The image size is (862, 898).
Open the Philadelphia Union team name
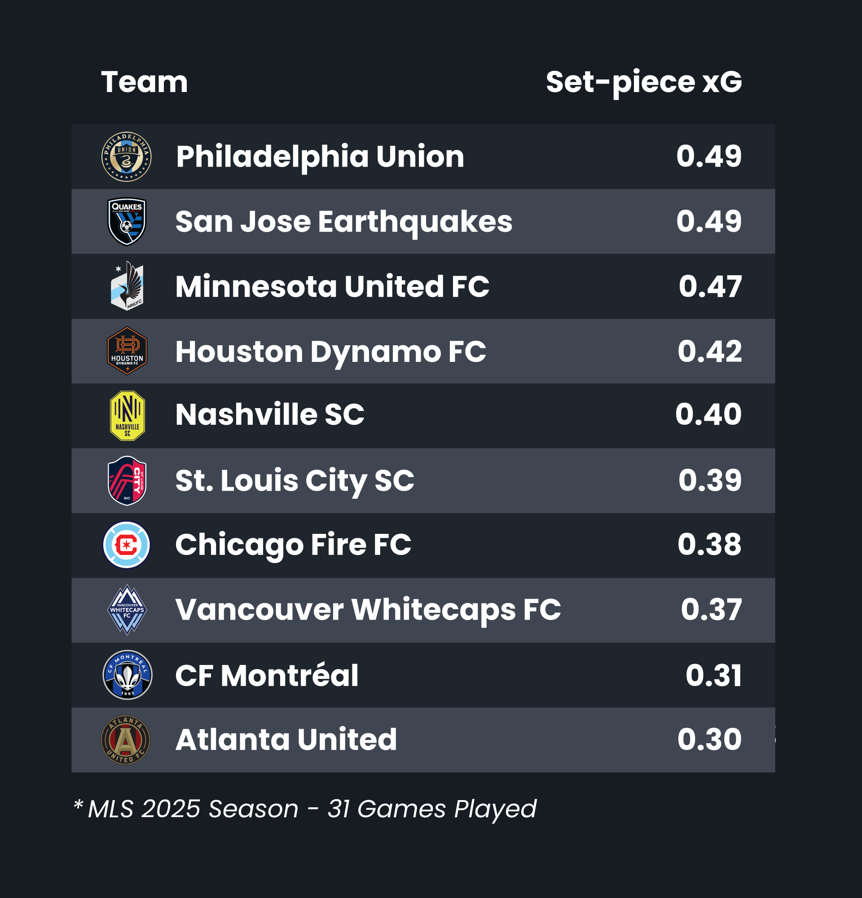point(320,157)
